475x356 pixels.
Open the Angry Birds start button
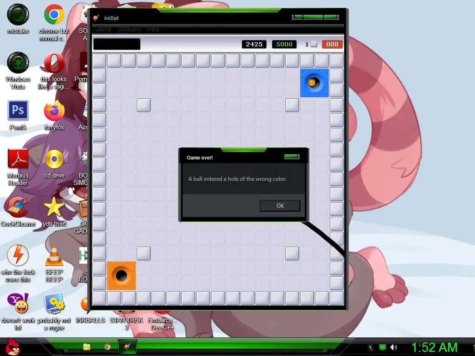[13, 347]
